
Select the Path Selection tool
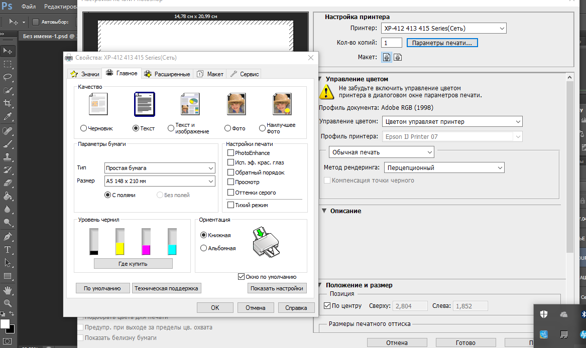click(8, 263)
